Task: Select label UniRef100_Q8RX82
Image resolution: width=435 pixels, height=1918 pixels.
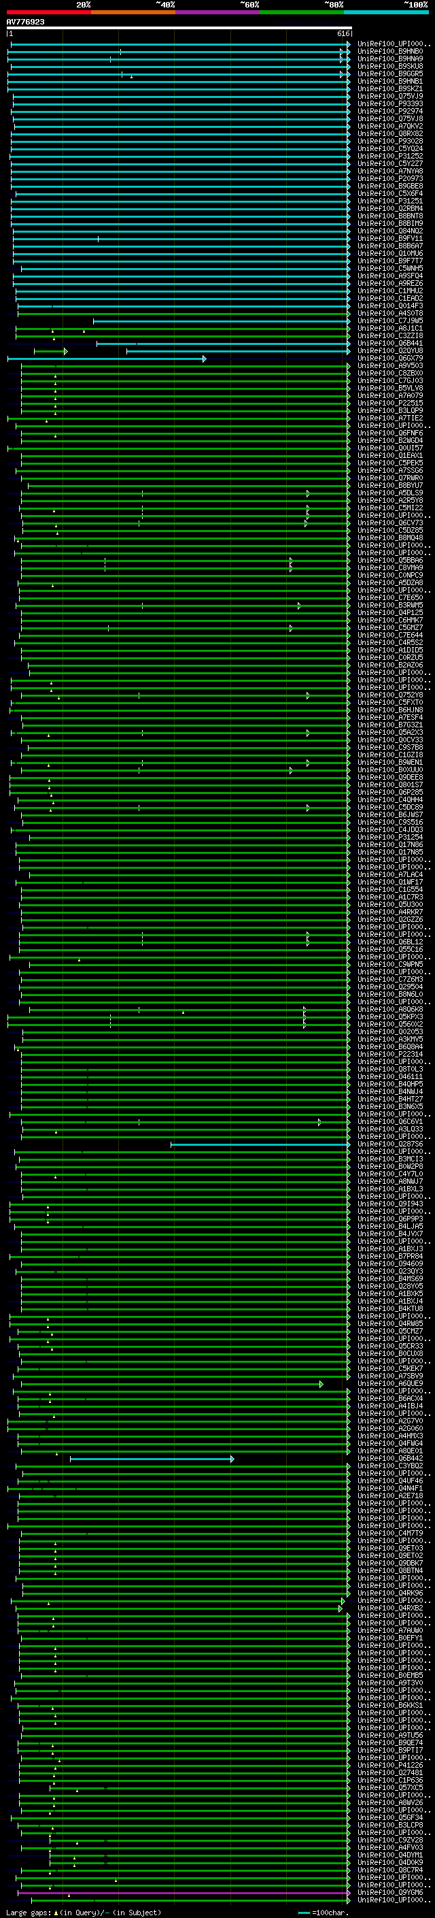Action: (389, 133)
